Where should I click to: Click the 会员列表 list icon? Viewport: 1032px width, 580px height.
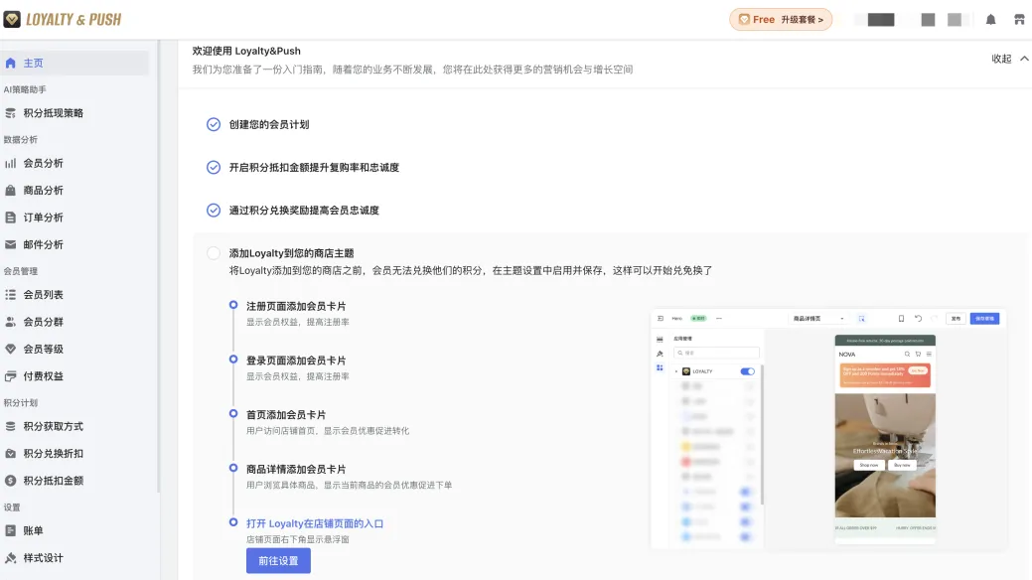[x=11, y=295]
